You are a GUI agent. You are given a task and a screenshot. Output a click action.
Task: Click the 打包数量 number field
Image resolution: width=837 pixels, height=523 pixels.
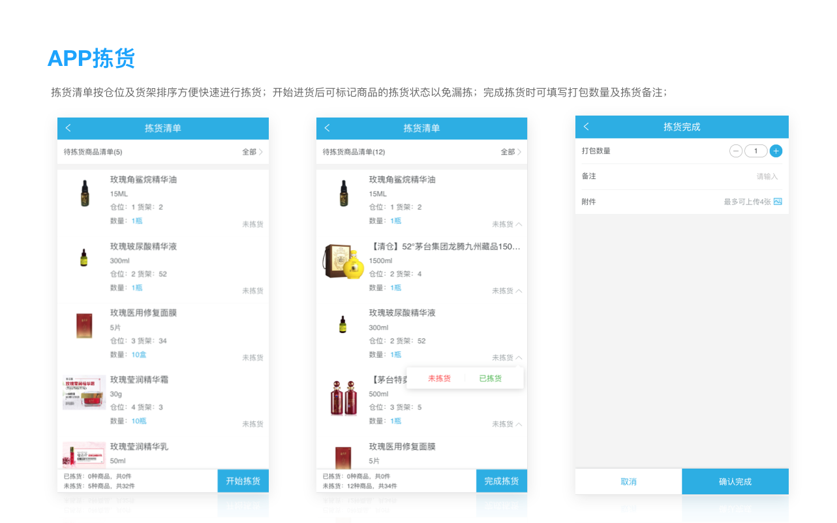pos(755,151)
